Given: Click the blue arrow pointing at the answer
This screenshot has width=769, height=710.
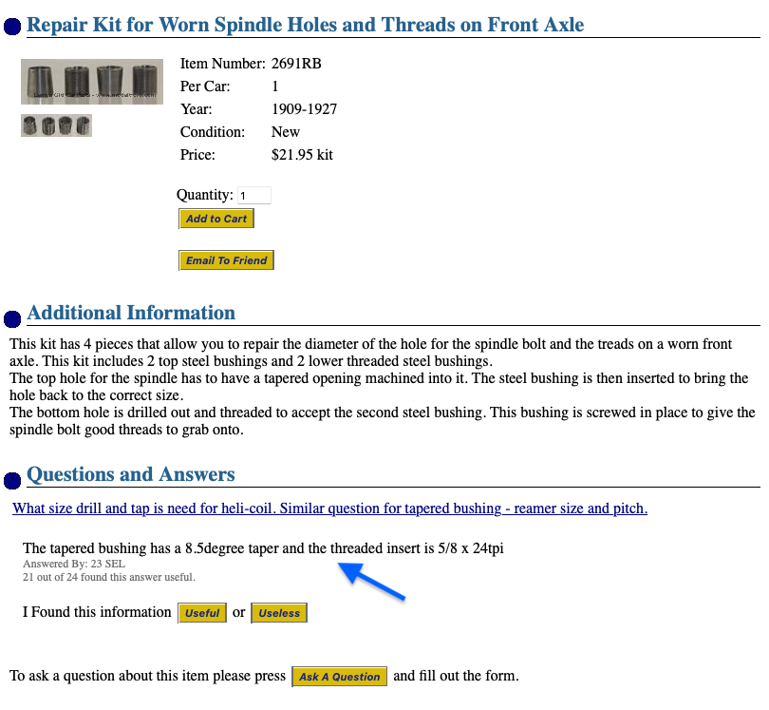Looking at the screenshot, I should 373,582.
